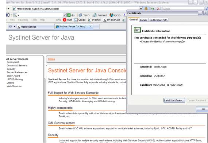The image size is (208, 143).
Task: Open Web Services in the sidebar
Action: (x=14, y=86)
